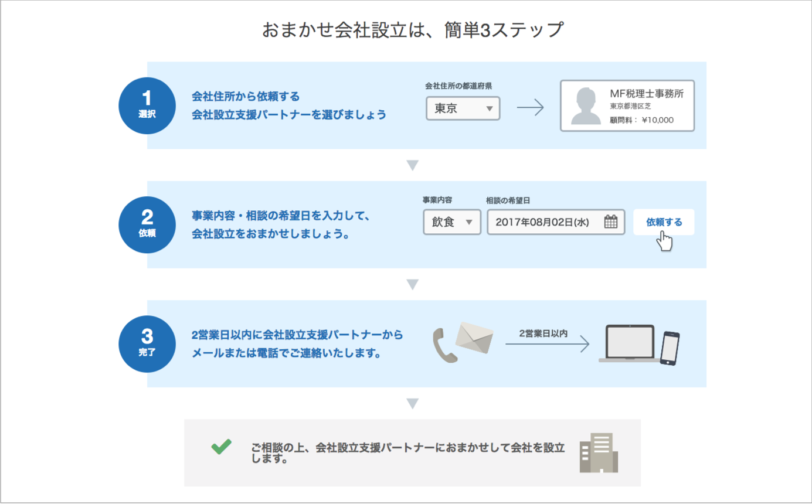Click the laptop computer icon
This screenshot has width=812, height=504.
pos(629,343)
